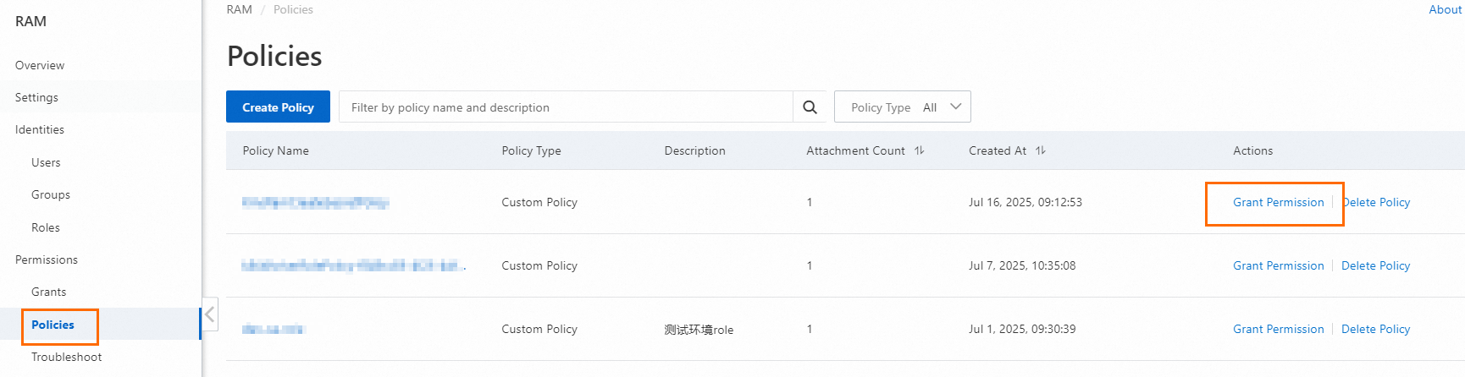Viewport: 1465px width, 377px height.
Task: Click the RAM breadcrumb link
Action: click(x=239, y=9)
